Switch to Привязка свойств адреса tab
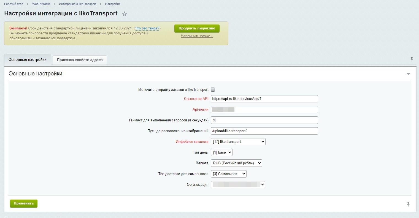 (80, 60)
